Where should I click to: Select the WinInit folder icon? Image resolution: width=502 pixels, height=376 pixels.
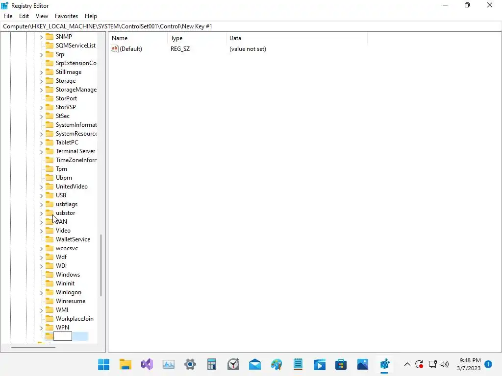(x=50, y=283)
